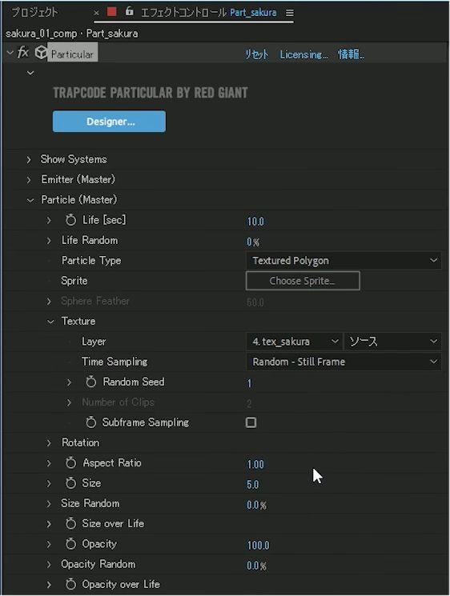Enable the Opacity stopwatch keyframing

click(x=70, y=544)
